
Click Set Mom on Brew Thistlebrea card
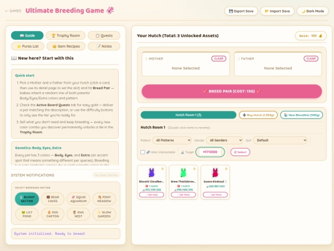[x=183, y=195]
